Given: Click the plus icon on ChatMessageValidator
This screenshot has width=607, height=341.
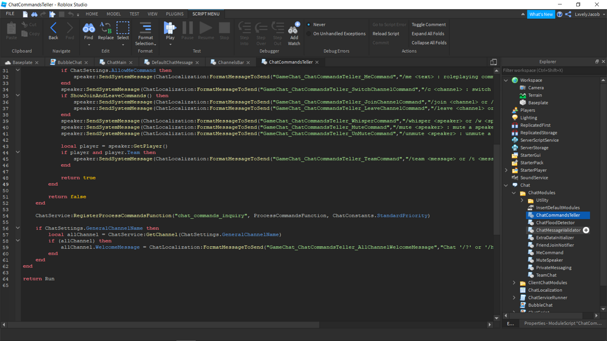Looking at the screenshot, I should (x=586, y=230).
